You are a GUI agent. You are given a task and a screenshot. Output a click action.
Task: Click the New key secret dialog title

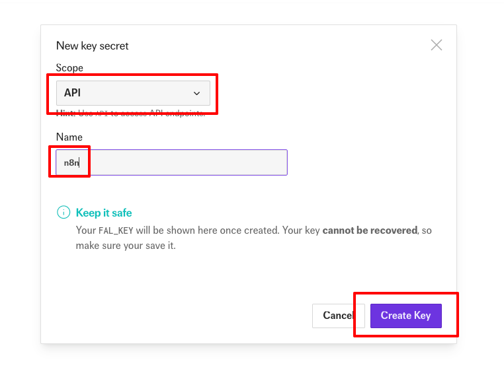click(92, 46)
